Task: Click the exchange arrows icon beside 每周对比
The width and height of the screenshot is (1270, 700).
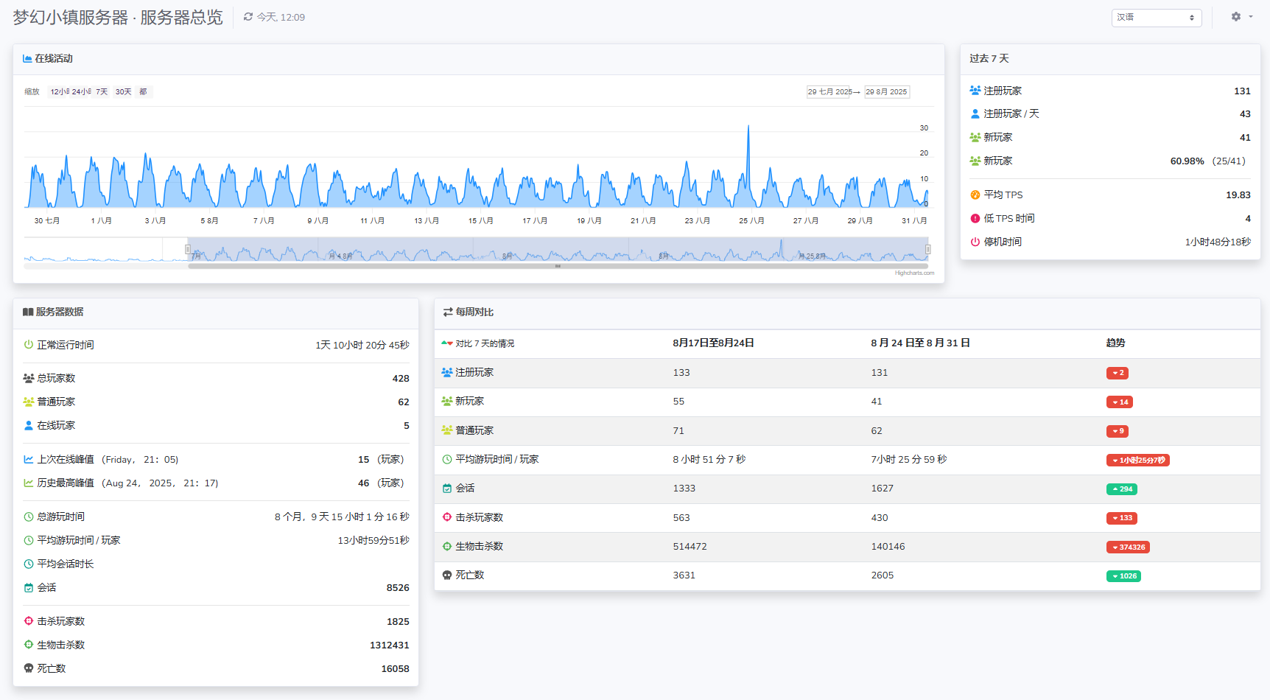Action: click(448, 312)
